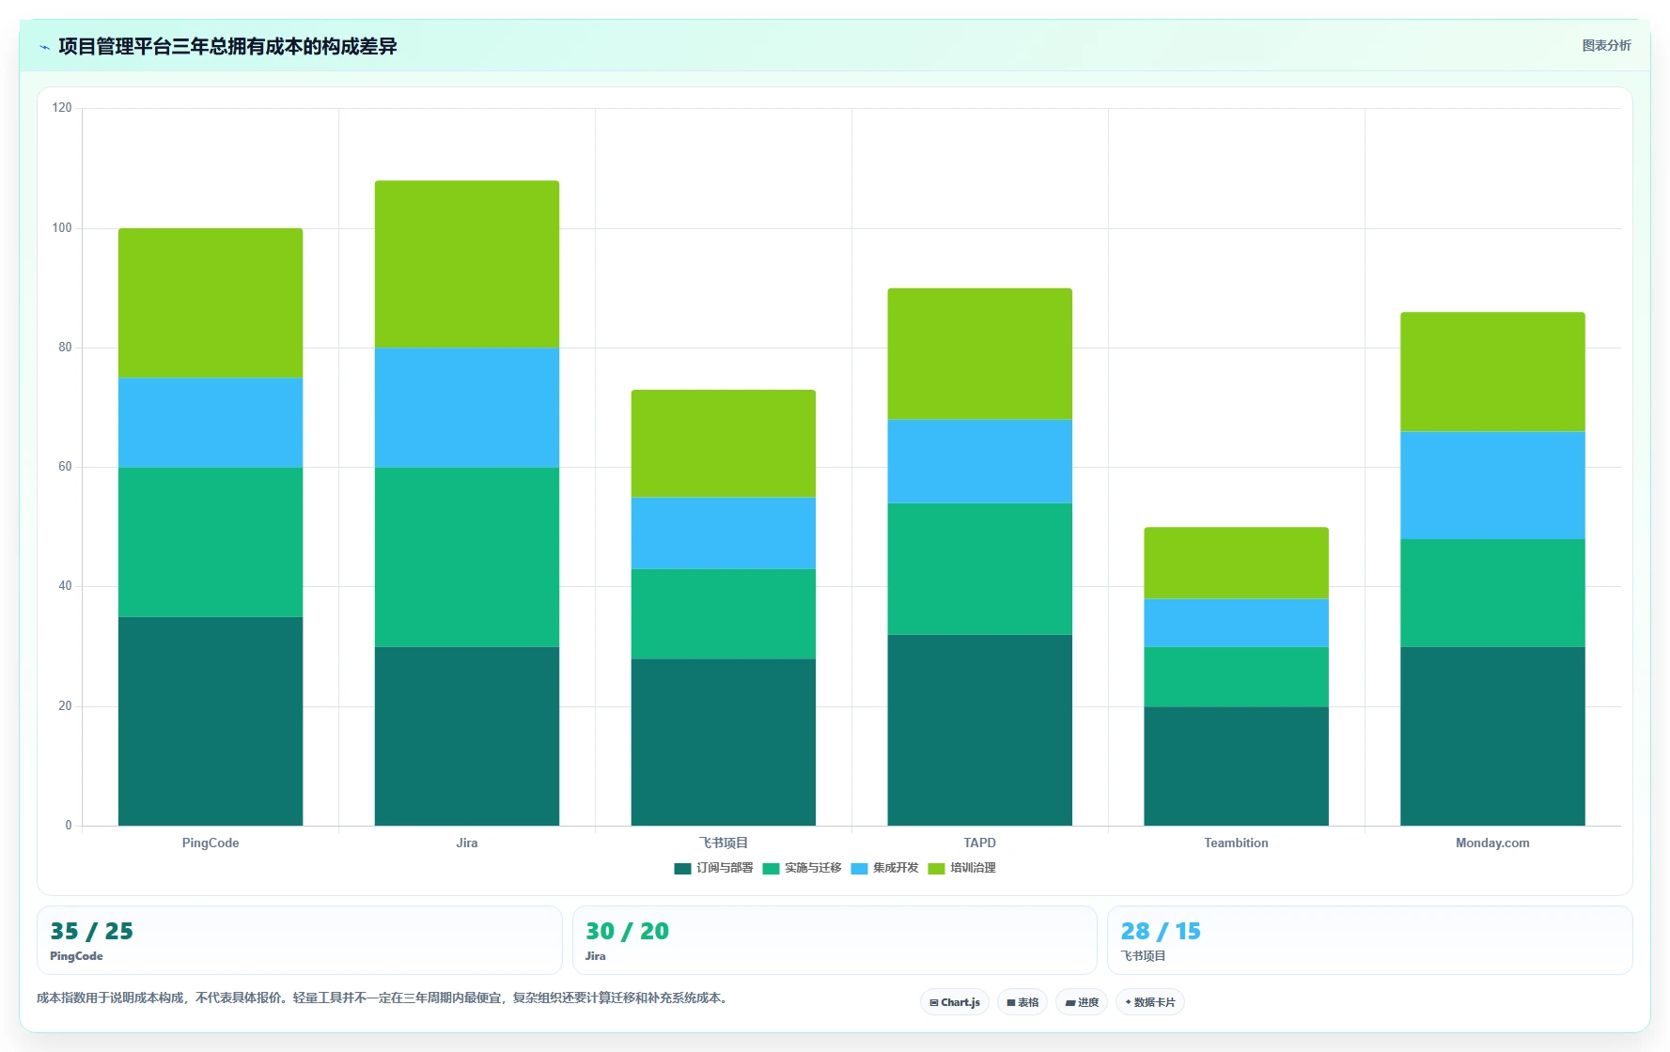This screenshot has height=1052, width=1670.
Task: Click the 表格 tag
Action: point(1022,1002)
